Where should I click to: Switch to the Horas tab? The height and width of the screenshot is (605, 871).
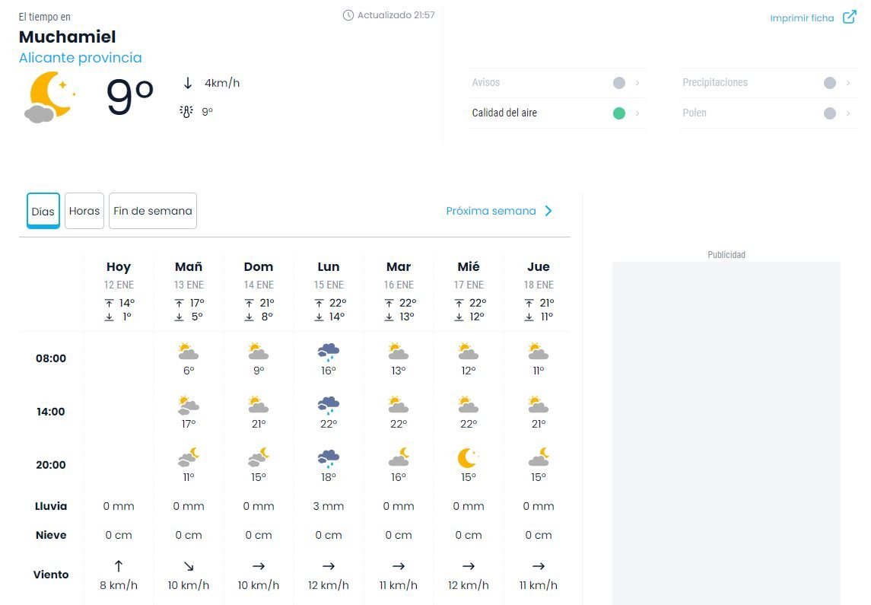coord(84,211)
